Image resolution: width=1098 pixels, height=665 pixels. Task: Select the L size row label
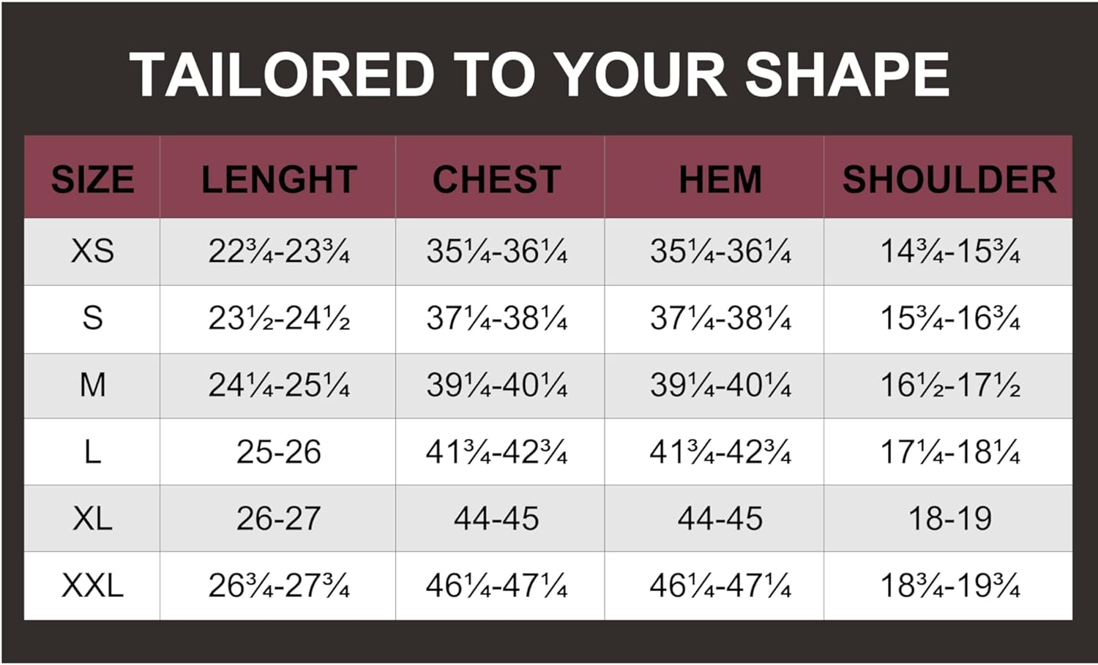coord(92,452)
